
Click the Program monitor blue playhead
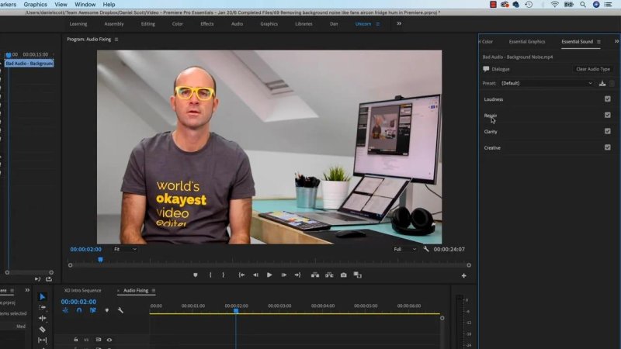tap(101, 260)
